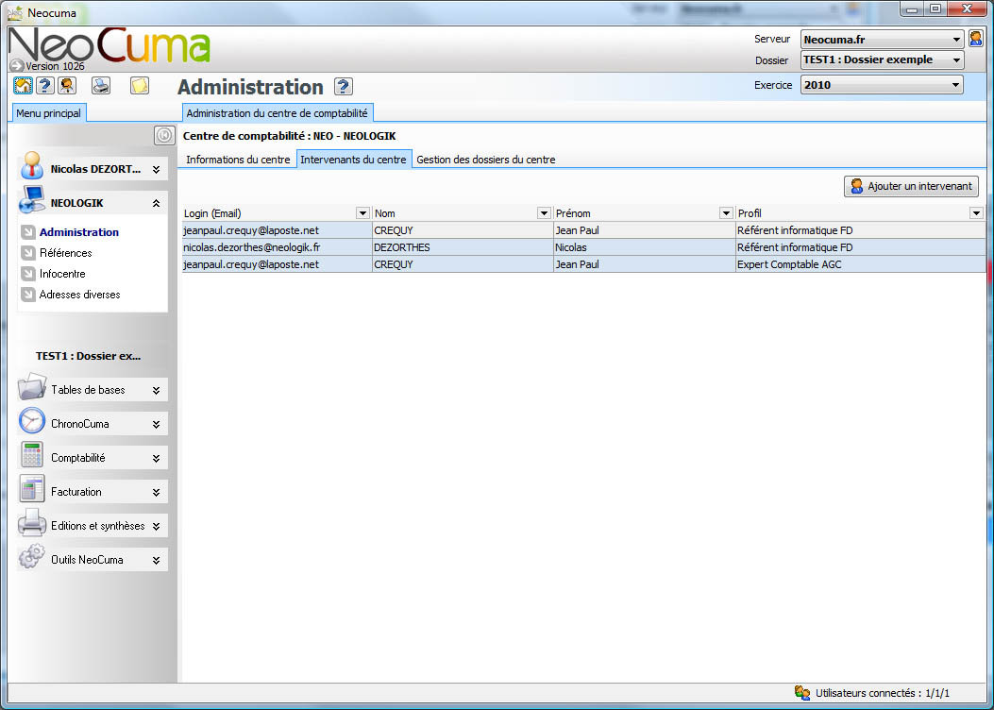Viewport: 994px width, 710px height.
Task: Click the arrow icon before Administration
Action: 28,232
